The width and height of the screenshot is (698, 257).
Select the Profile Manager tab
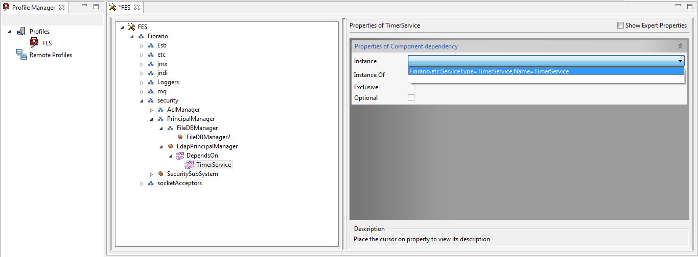34,8
